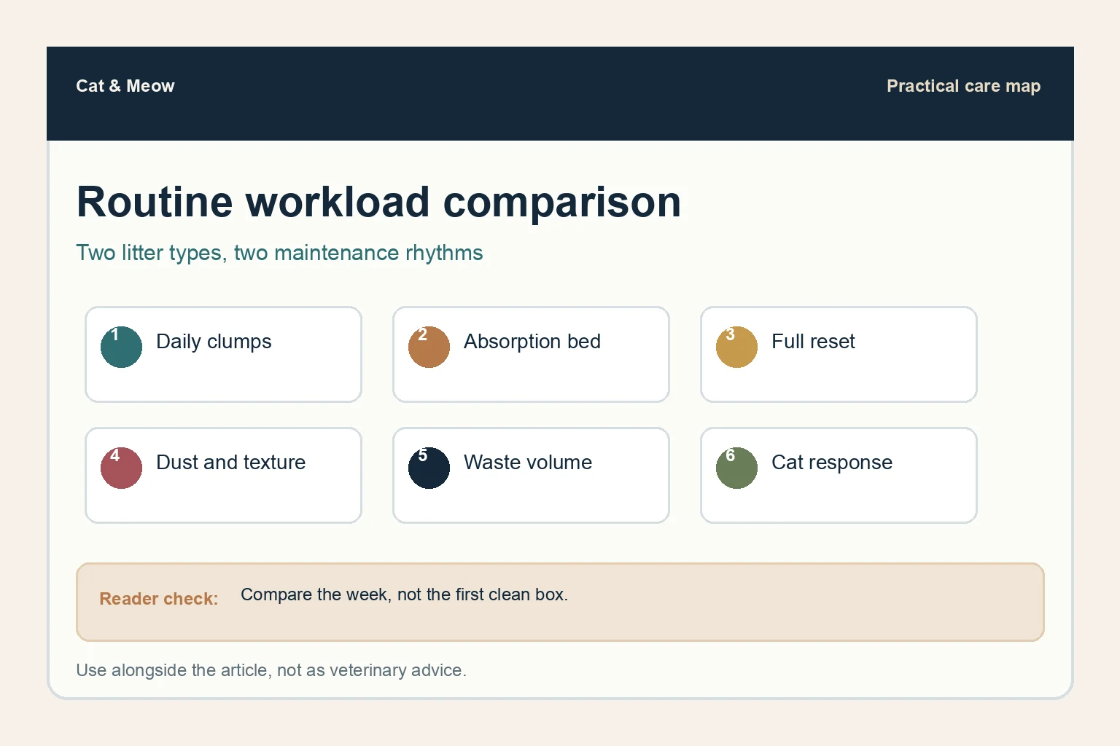
Task: Select the gold number 3 badge
Action: [736, 347]
